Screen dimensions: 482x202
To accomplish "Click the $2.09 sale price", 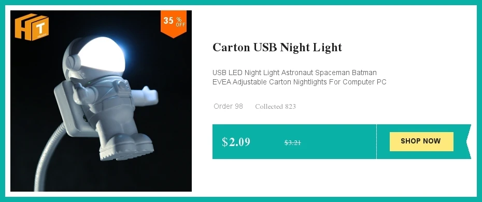I will [x=236, y=142].
